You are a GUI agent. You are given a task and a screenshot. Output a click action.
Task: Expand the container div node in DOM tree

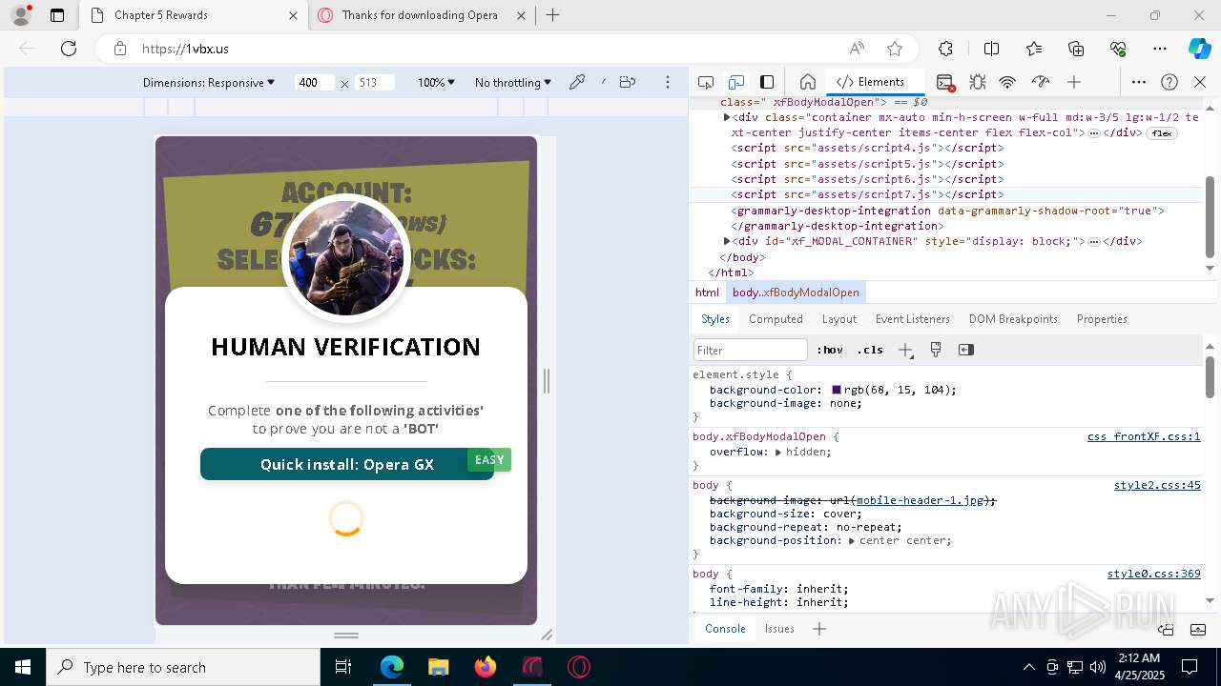coord(727,117)
